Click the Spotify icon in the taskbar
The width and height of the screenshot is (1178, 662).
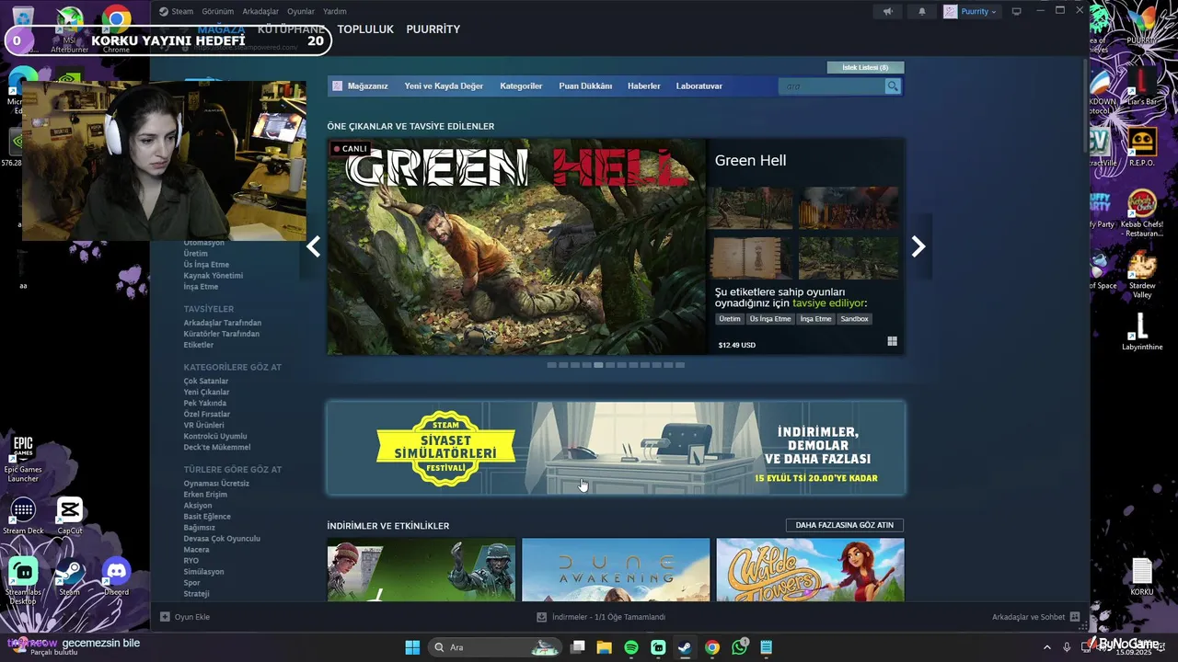(x=631, y=647)
